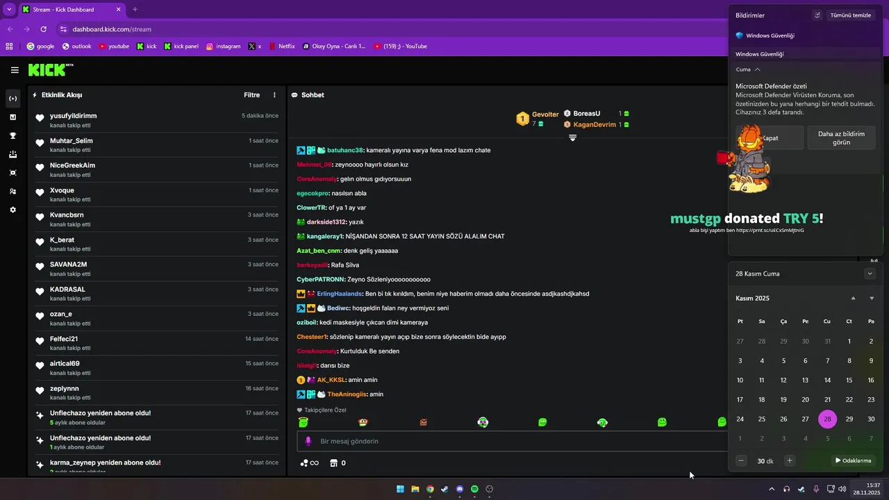Decrease focus time with minus button

point(741,460)
